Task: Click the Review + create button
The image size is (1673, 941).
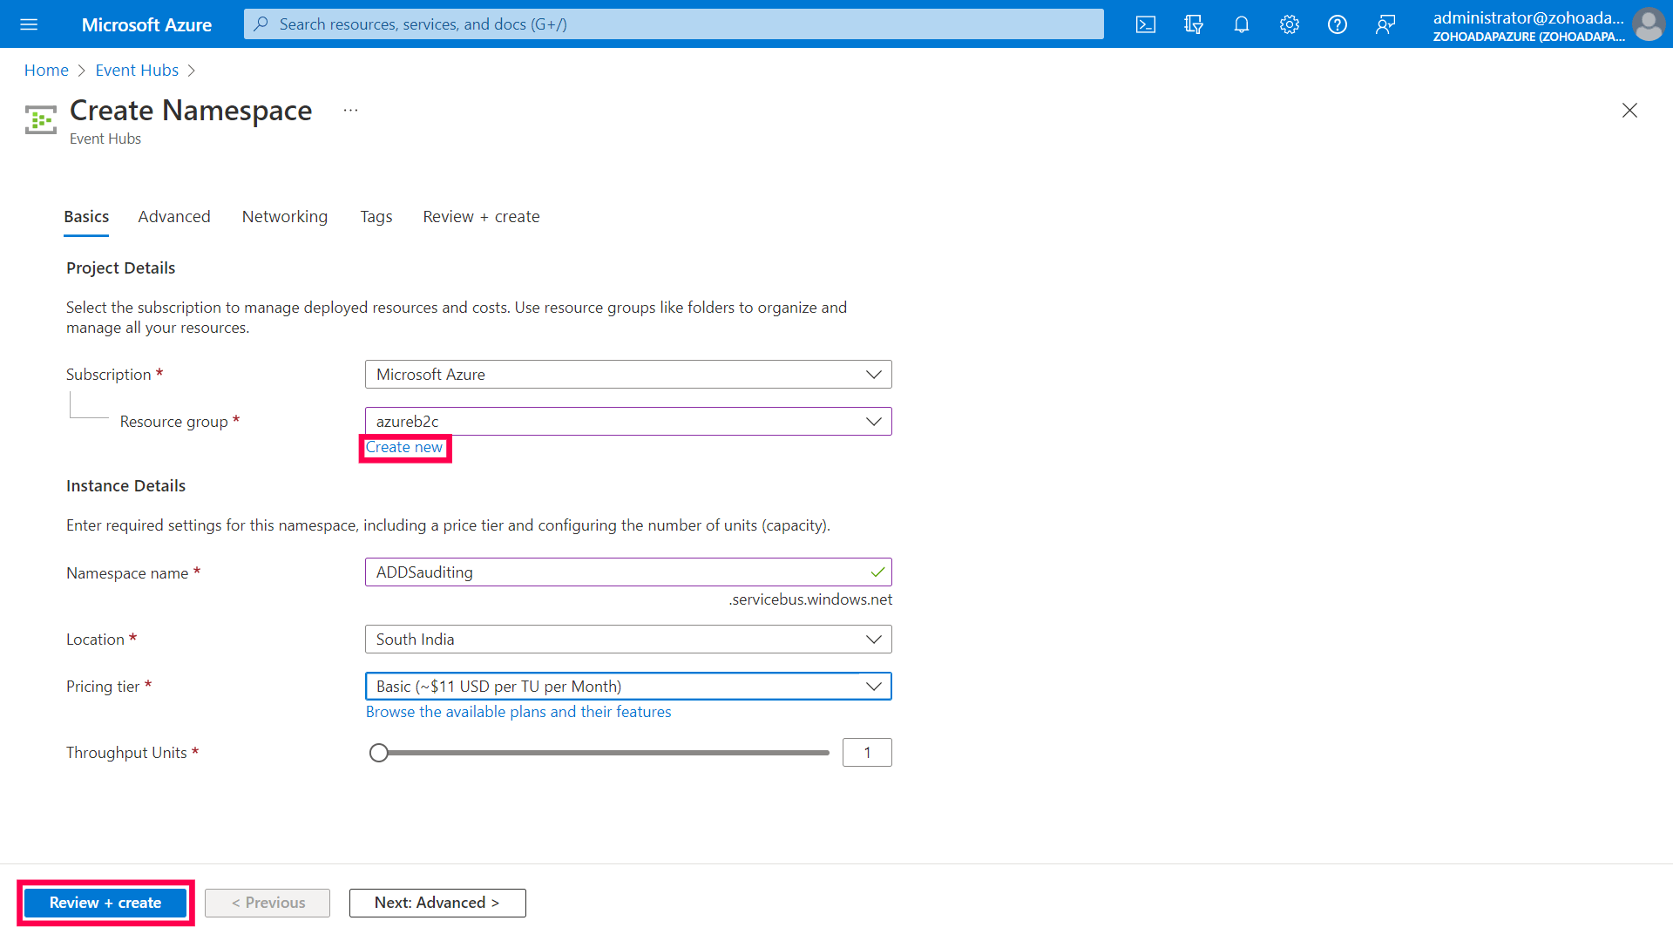Action: pyautogui.click(x=105, y=903)
